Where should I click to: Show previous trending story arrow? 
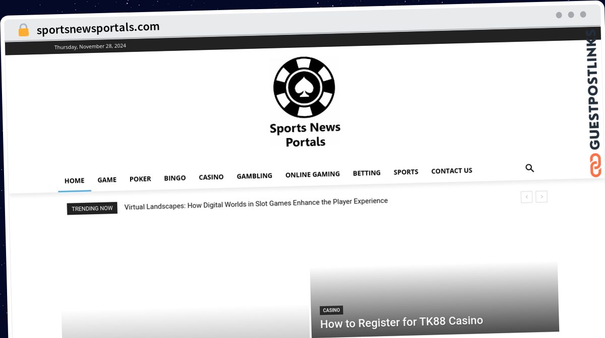526,197
